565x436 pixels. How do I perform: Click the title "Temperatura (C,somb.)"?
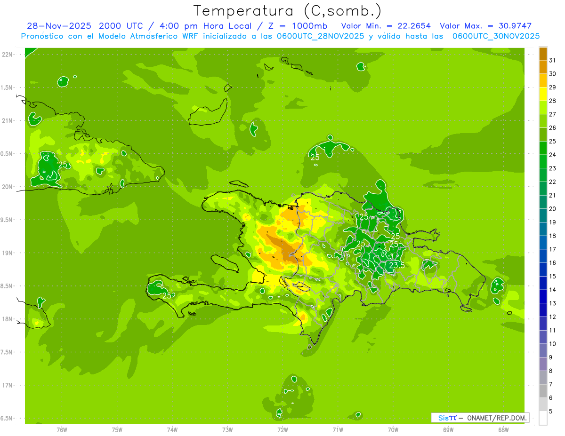(287, 11)
